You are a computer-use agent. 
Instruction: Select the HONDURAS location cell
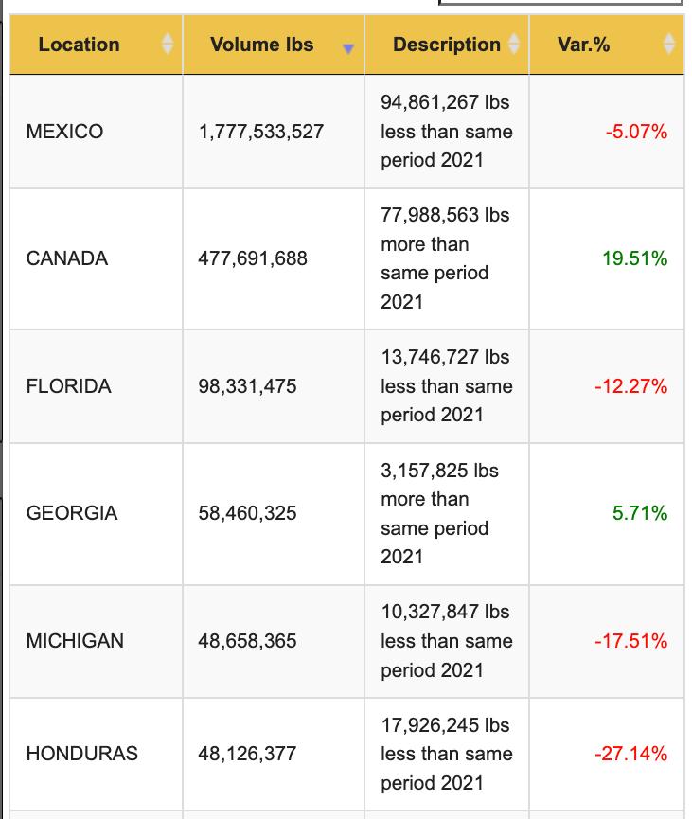pyautogui.click(x=82, y=754)
